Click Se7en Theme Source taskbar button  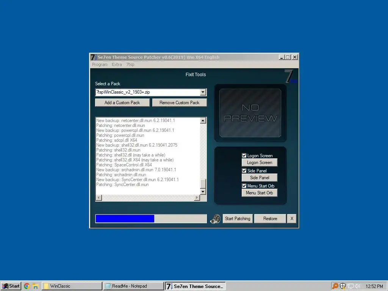tap(196, 286)
